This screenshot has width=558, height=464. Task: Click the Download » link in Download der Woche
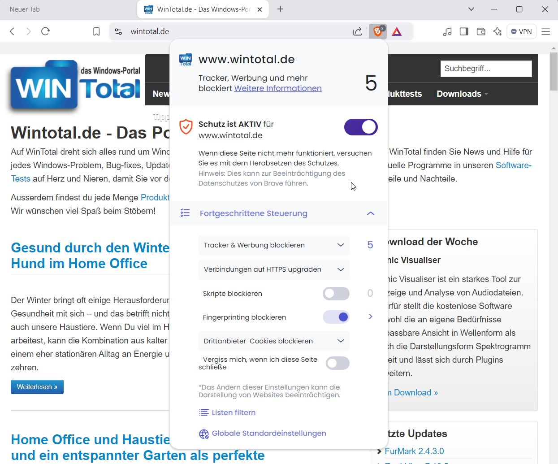pyautogui.click(x=414, y=393)
